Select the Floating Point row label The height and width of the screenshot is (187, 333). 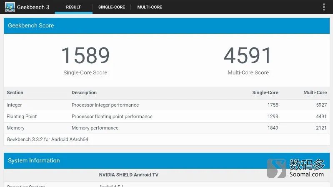(x=22, y=117)
